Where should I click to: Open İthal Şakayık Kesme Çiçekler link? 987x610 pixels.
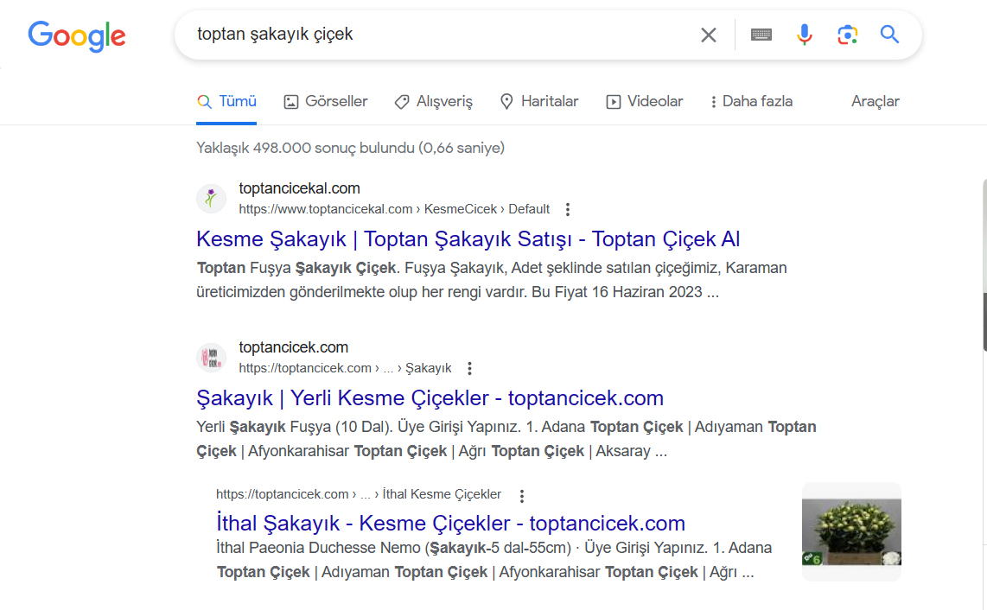(450, 524)
